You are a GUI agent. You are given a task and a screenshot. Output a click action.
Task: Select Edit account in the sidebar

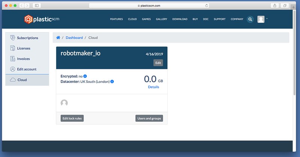(27, 69)
